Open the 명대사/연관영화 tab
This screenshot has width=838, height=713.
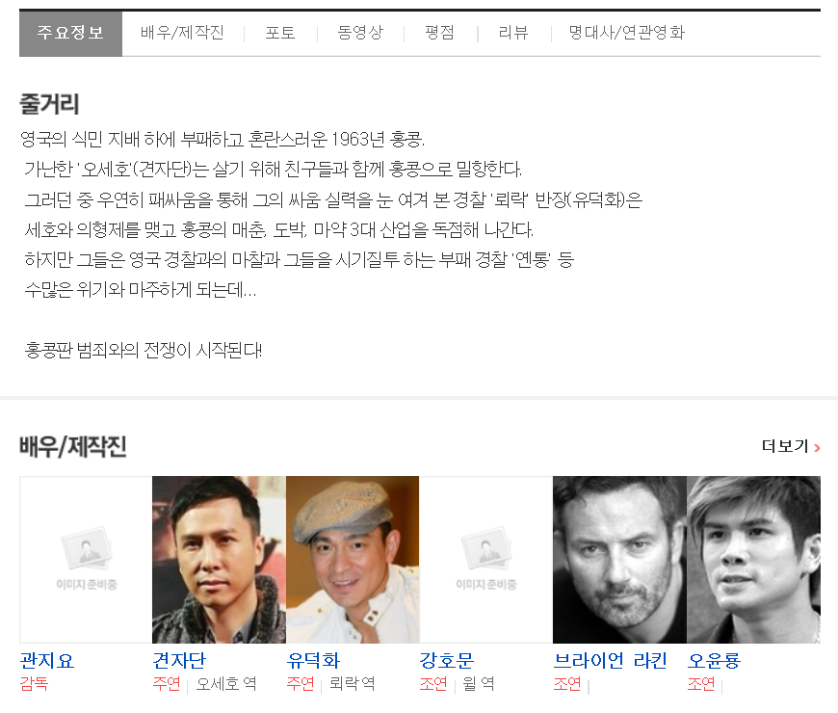click(x=626, y=33)
